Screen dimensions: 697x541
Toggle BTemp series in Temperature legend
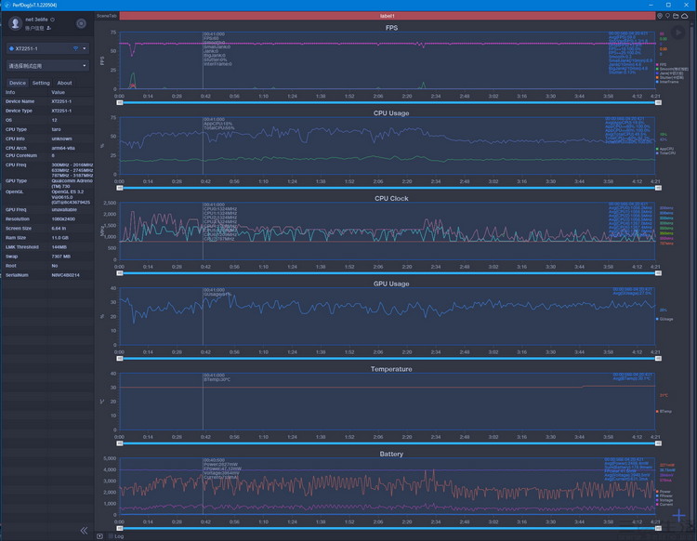pyautogui.click(x=664, y=411)
